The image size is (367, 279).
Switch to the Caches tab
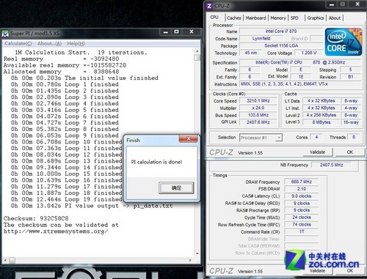[x=234, y=18]
